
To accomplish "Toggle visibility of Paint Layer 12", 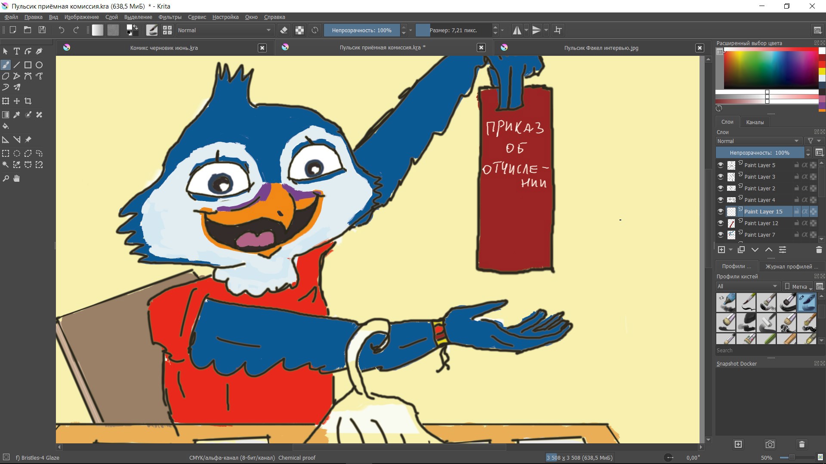I will [x=721, y=223].
